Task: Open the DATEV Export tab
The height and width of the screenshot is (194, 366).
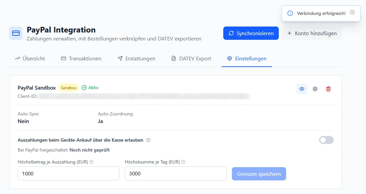Action: 191,59
